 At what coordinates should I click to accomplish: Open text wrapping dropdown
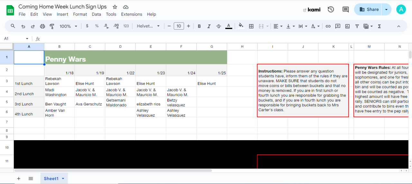coord(303,26)
